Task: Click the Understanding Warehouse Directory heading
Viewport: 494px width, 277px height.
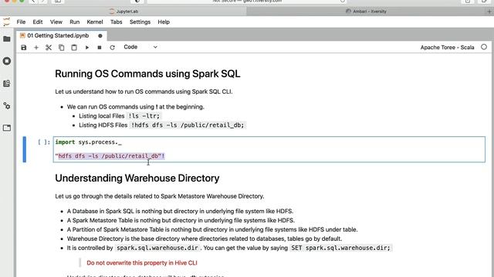Action: (x=137, y=178)
